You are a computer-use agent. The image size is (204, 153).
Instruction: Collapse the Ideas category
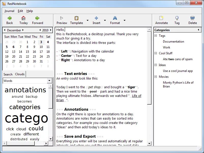[x=156, y=65]
